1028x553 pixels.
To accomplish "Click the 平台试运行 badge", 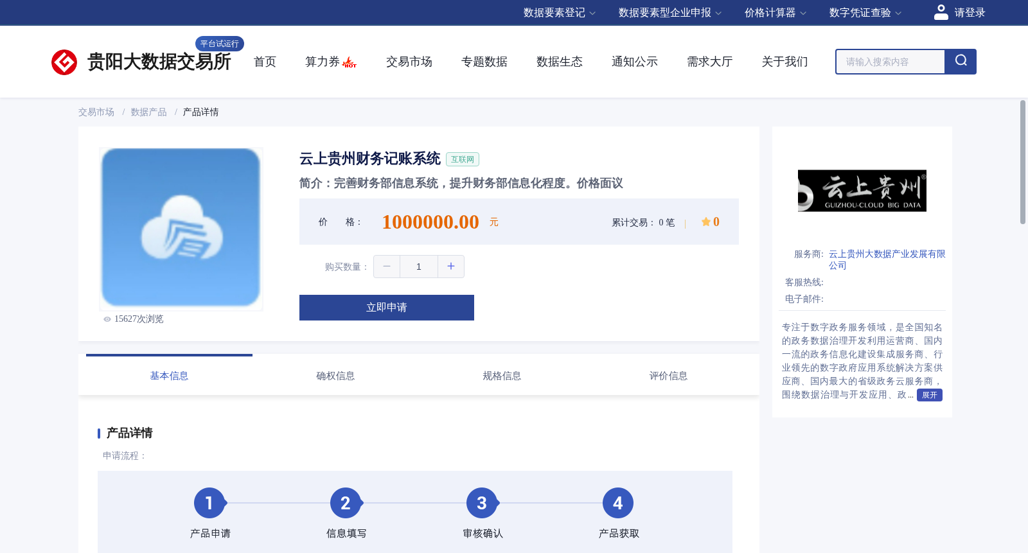I will point(220,44).
